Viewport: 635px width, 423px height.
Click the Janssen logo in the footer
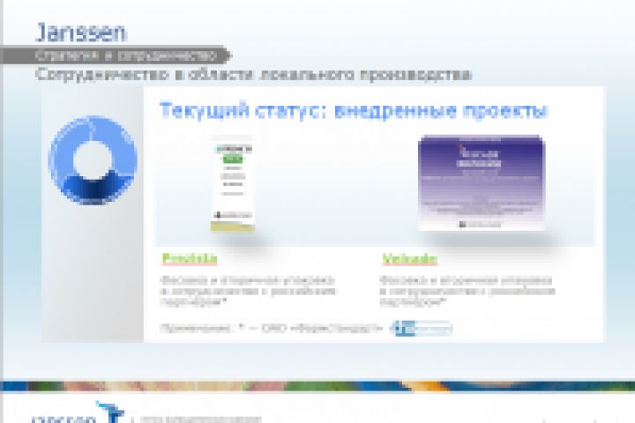[78, 413]
